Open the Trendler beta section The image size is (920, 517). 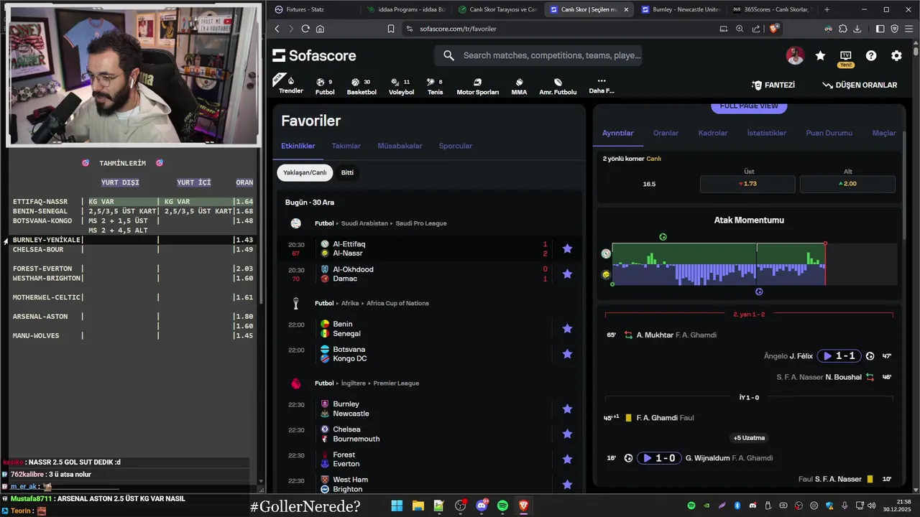[x=290, y=84]
